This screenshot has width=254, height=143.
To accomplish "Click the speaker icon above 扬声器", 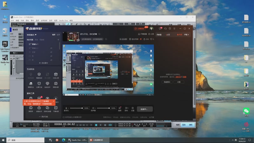I will tap(93, 108).
